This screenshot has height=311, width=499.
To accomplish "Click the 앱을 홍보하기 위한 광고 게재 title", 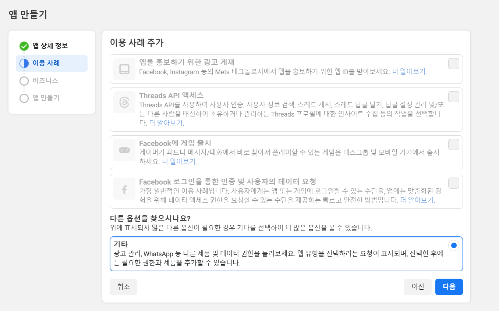I will coord(187,62).
